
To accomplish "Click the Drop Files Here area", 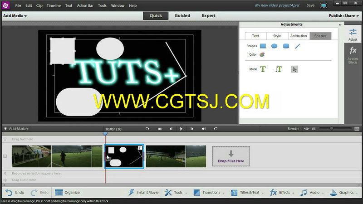I will 231,156.
